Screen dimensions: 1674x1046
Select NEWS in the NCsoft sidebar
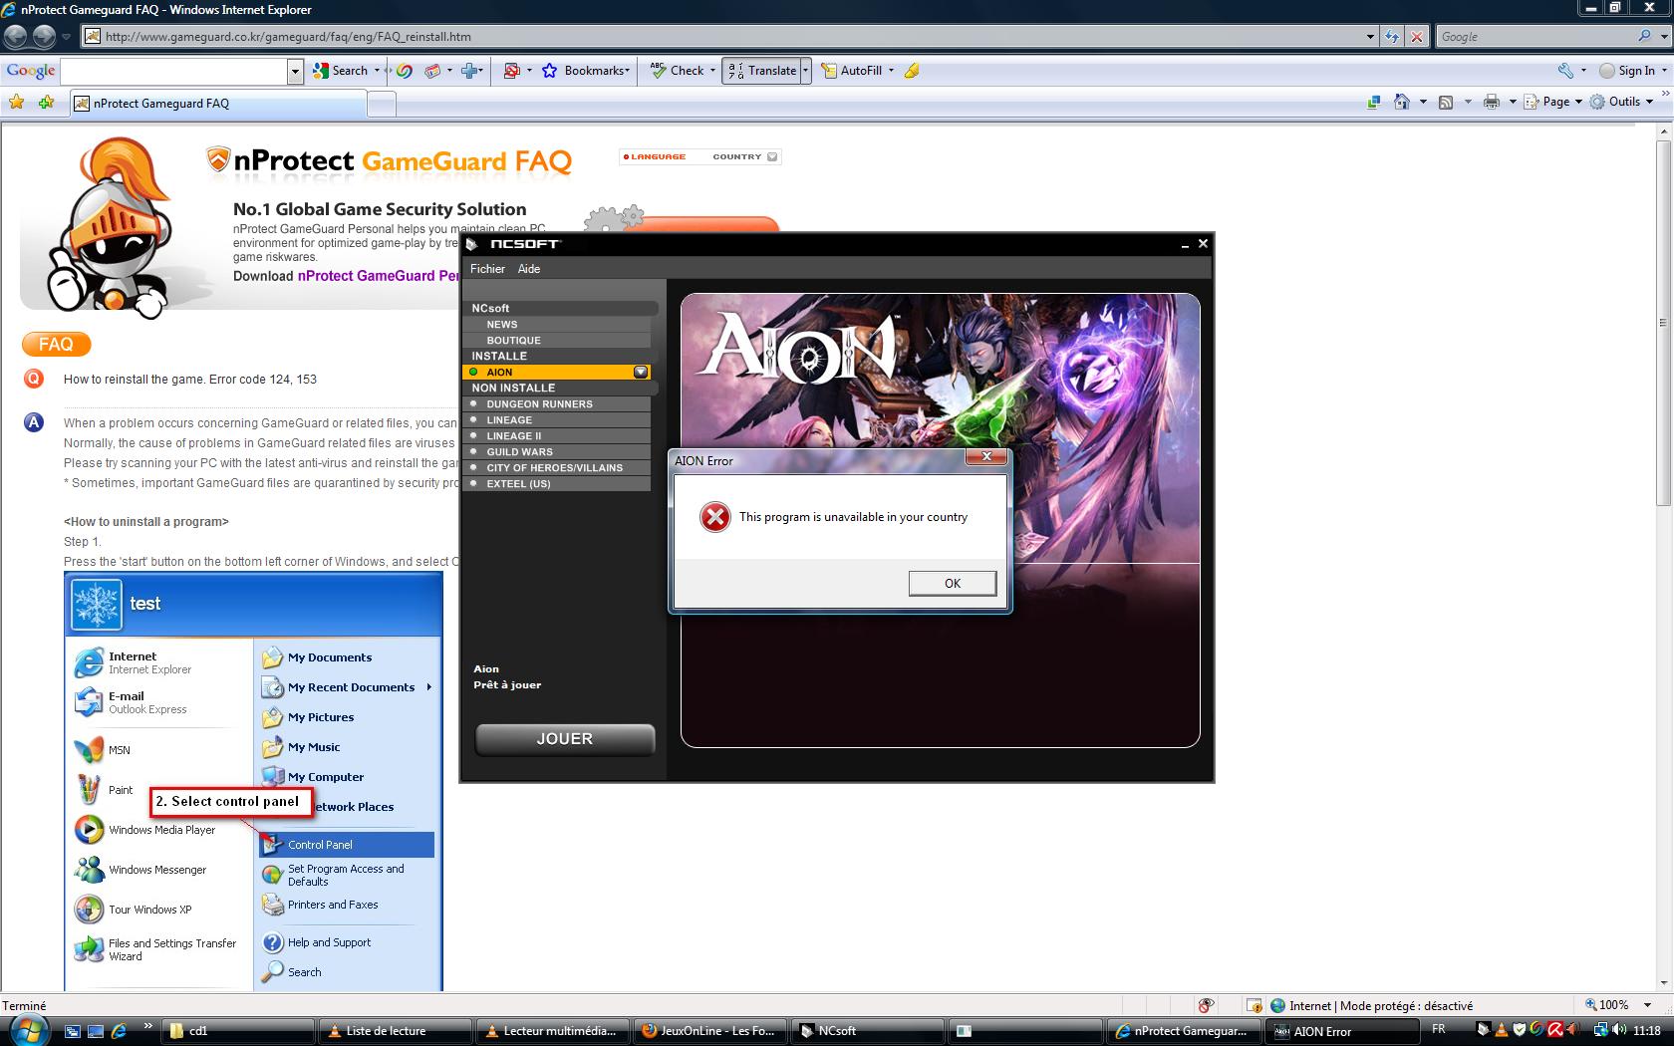557,325
